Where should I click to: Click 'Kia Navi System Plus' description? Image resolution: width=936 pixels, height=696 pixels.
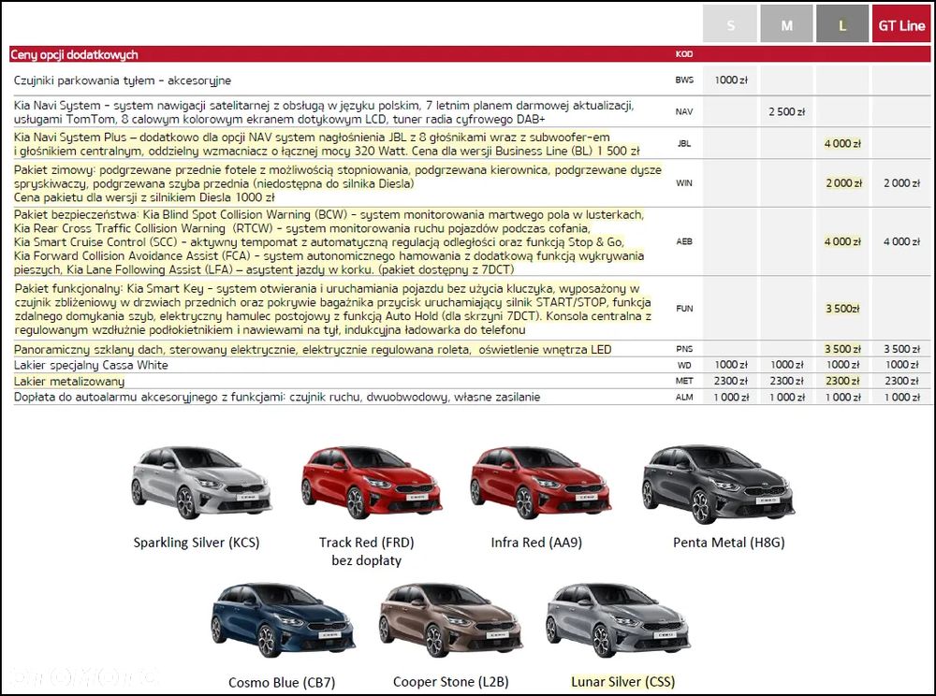pos(327,144)
